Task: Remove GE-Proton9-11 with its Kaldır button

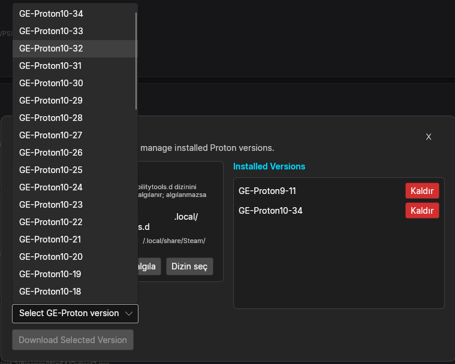Action: click(x=422, y=191)
